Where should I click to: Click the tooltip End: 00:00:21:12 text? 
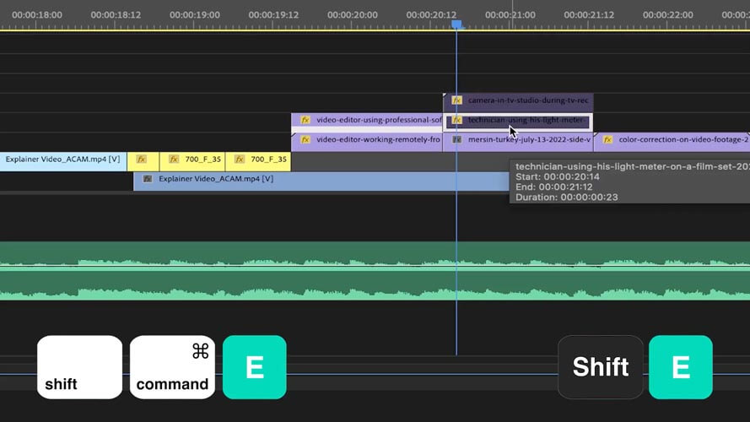click(x=554, y=187)
